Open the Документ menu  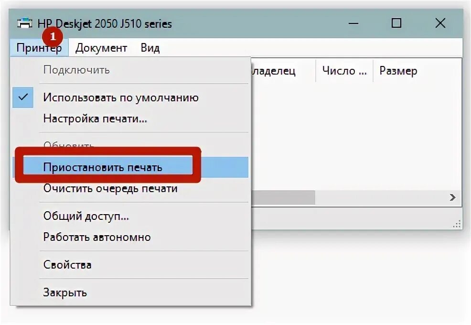point(101,48)
